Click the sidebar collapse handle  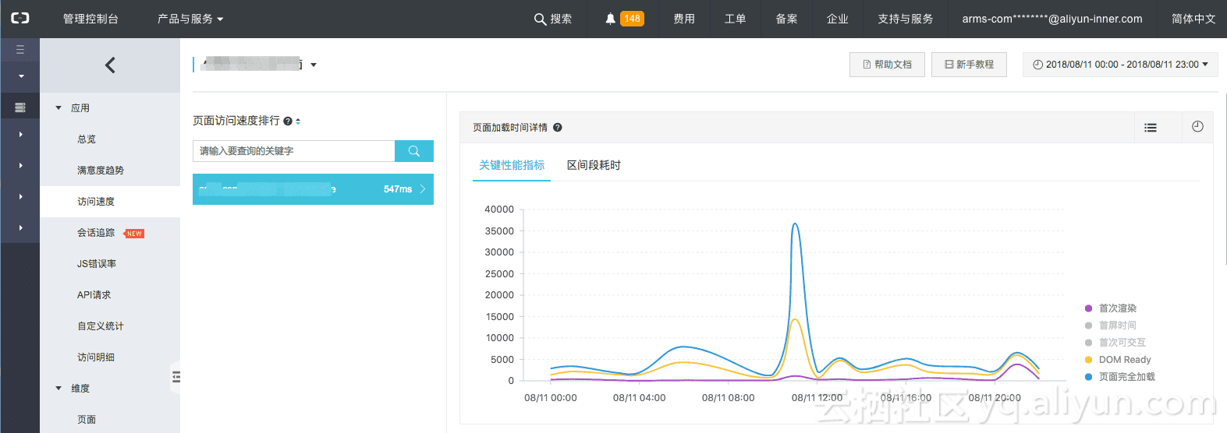[176, 378]
